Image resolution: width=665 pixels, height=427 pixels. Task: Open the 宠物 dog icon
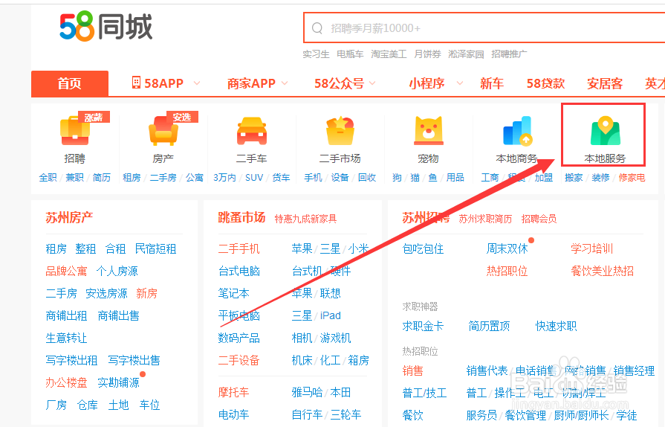[428, 131]
